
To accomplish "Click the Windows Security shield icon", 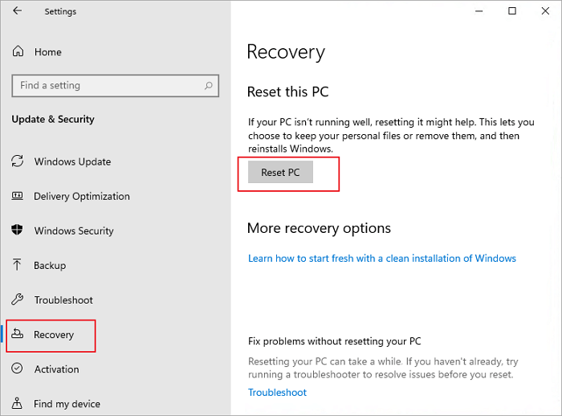I will click(x=18, y=230).
